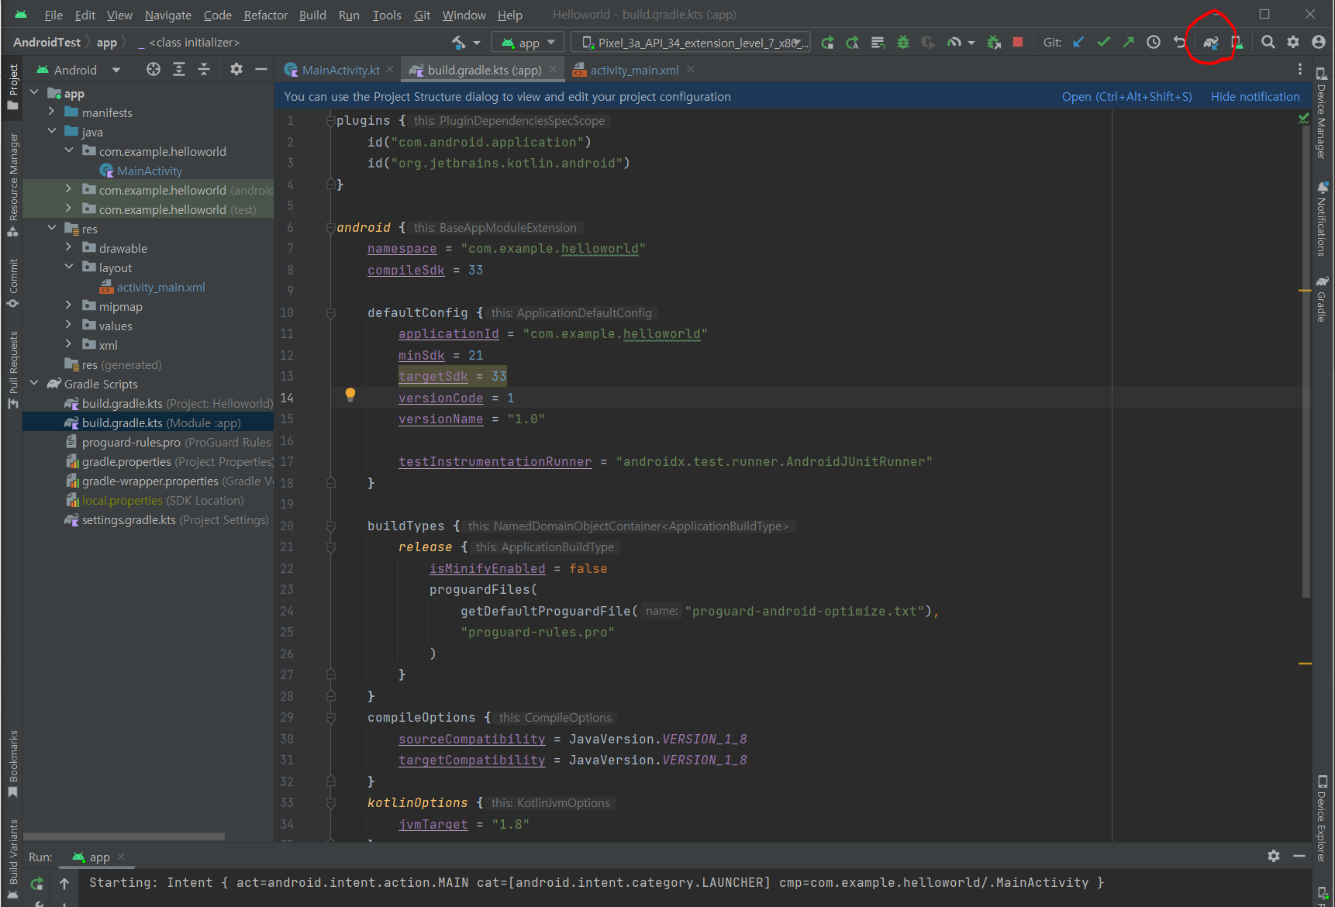Click the Git Push green arrow
The height and width of the screenshot is (907, 1335).
click(1128, 42)
